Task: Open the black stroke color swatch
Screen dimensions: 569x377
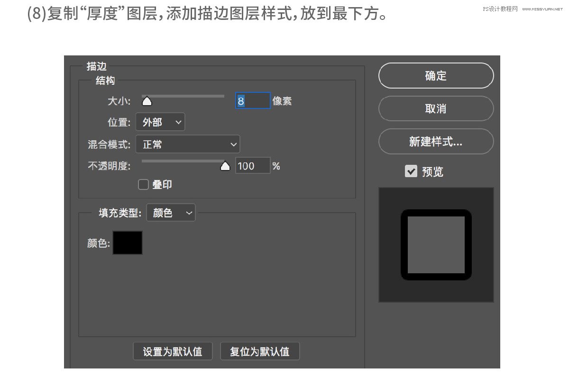Action: (128, 243)
